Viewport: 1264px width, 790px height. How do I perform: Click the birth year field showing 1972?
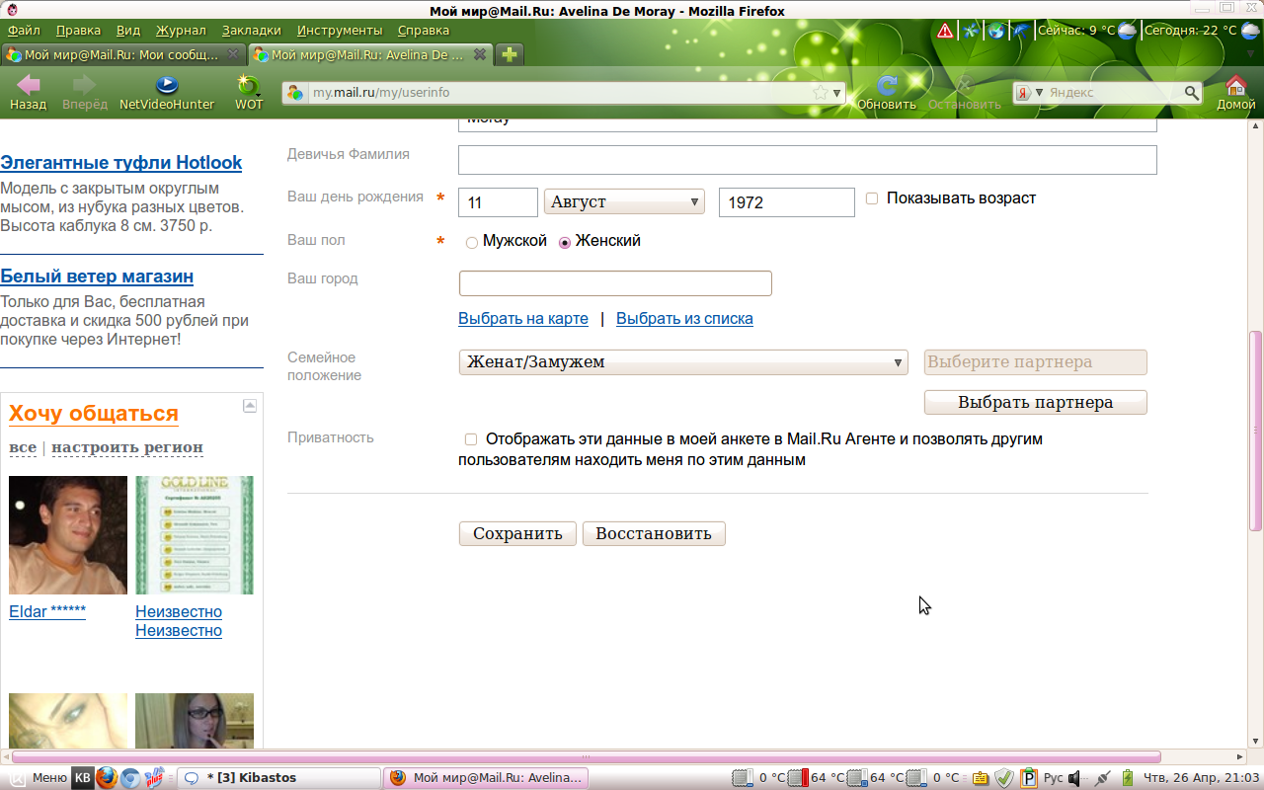pyautogui.click(x=787, y=202)
